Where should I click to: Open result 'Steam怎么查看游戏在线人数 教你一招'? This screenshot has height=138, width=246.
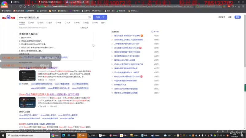pyautogui.click(x=49, y=94)
